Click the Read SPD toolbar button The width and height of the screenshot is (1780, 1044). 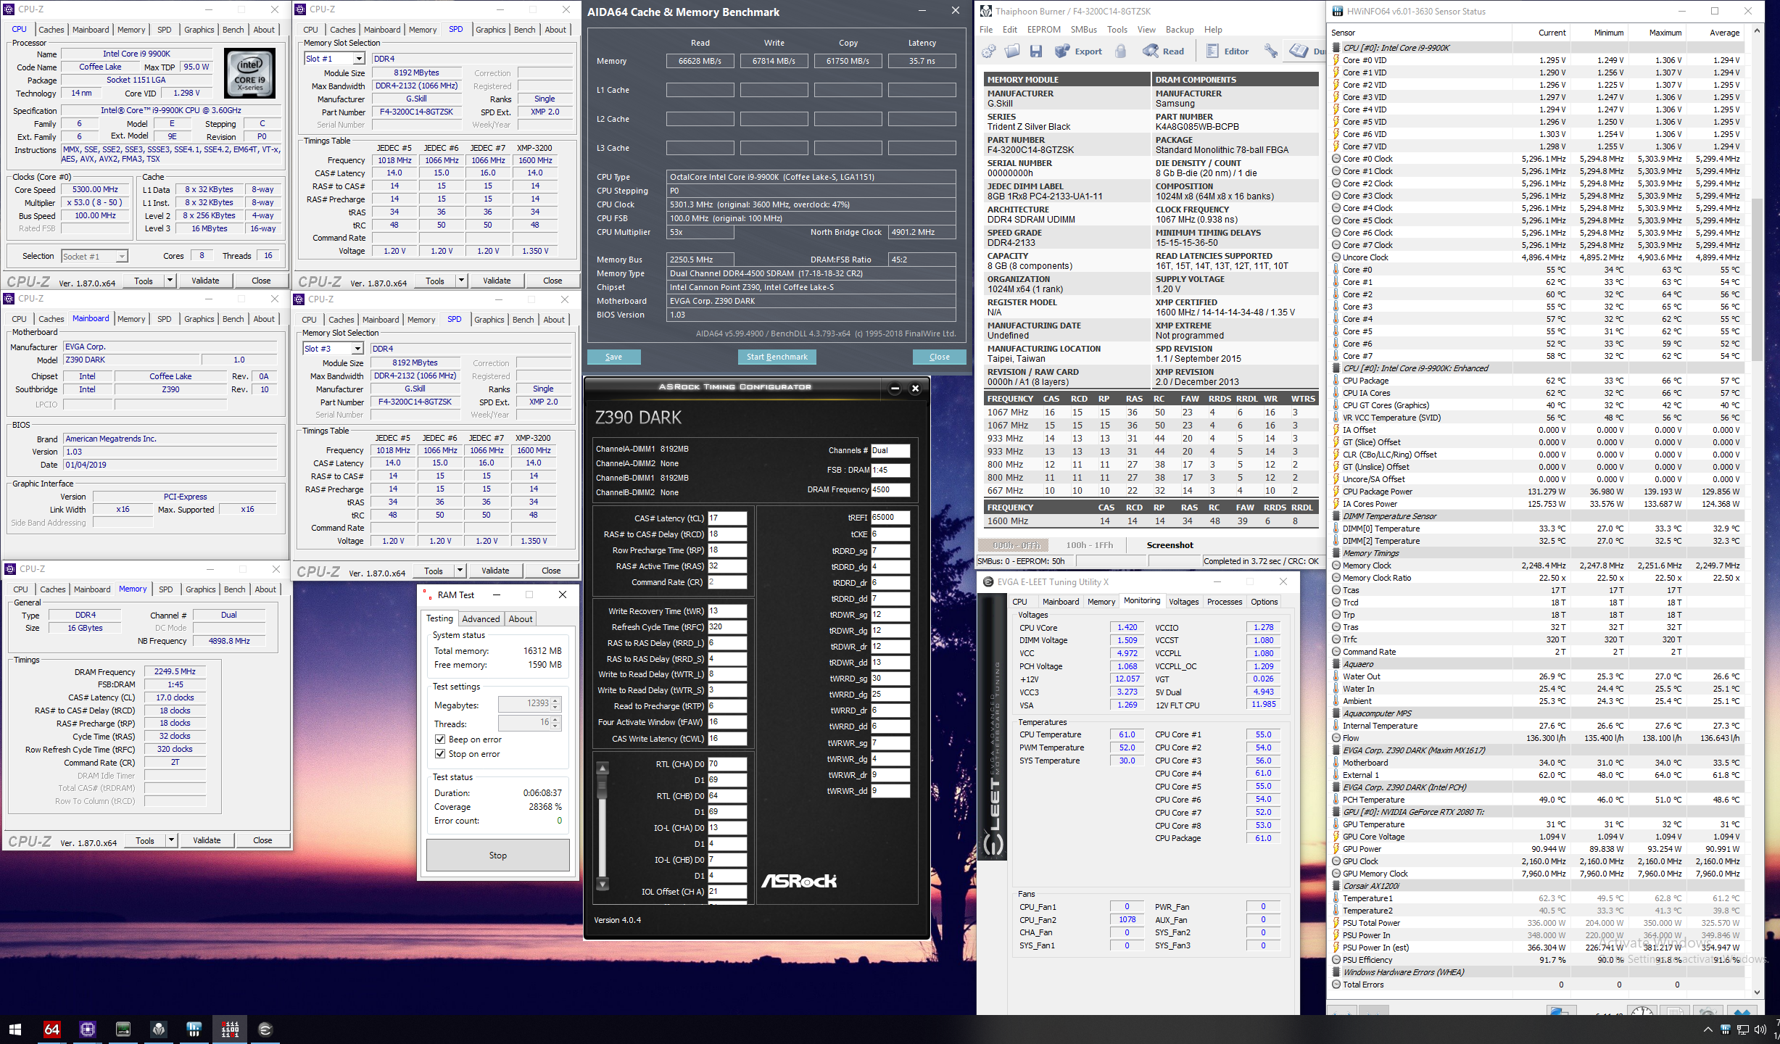coord(1163,51)
